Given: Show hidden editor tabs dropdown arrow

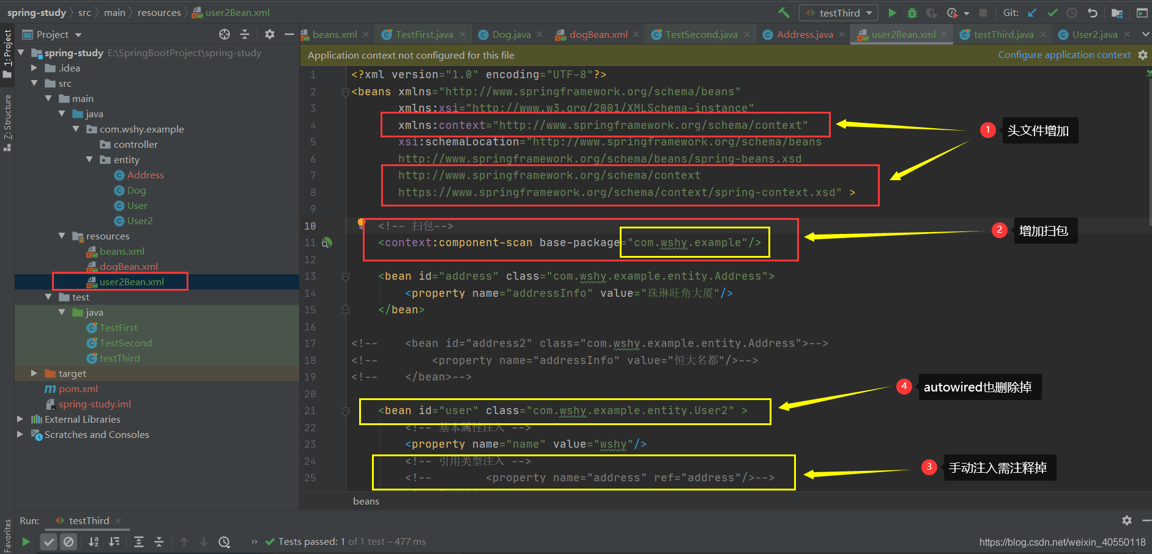Looking at the screenshot, I should pyautogui.click(x=1145, y=34).
